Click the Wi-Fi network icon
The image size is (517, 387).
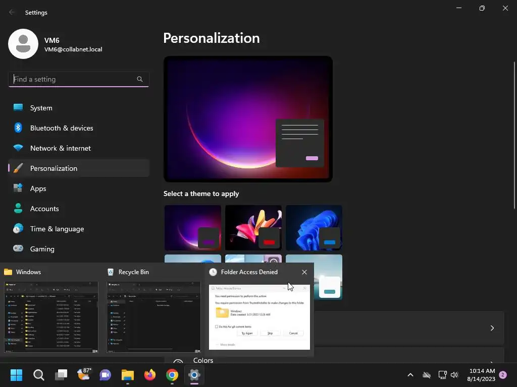(18, 148)
